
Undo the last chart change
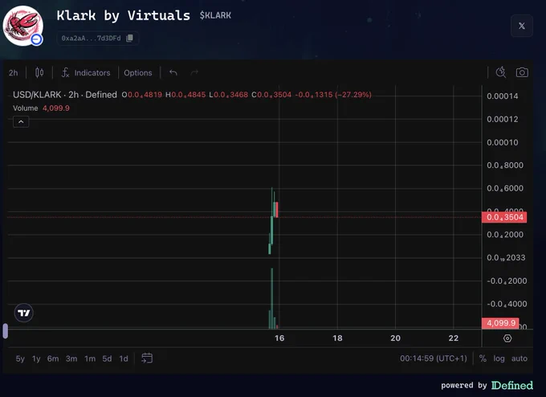pos(173,72)
